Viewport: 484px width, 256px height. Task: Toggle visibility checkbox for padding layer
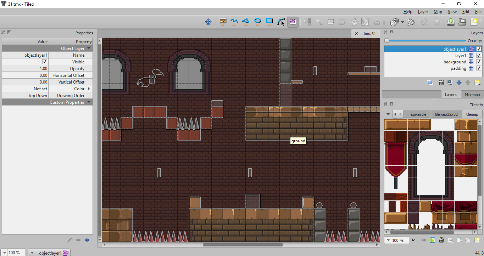479,68
